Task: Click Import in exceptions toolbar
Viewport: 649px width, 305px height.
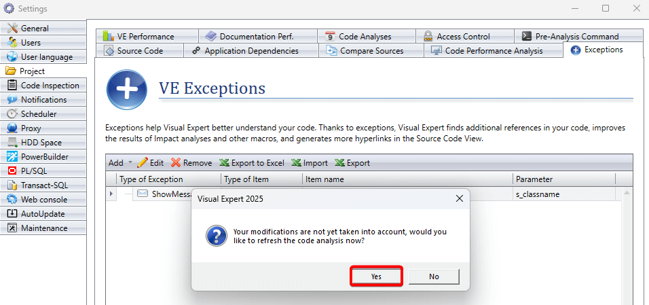Action: pos(310,163)
